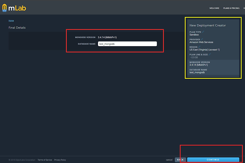The width and height of the screenshot is (245, 163).
Task: Go back with the Back button
Action: pyautogui.click(x=180, y=160)
